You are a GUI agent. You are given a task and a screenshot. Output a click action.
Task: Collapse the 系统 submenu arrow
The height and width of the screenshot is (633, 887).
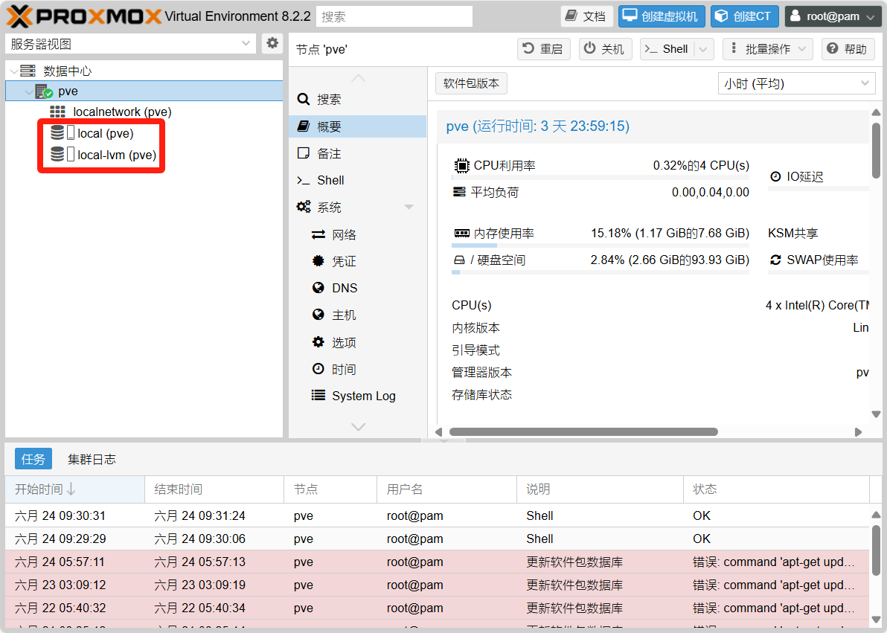coord(409,208)
